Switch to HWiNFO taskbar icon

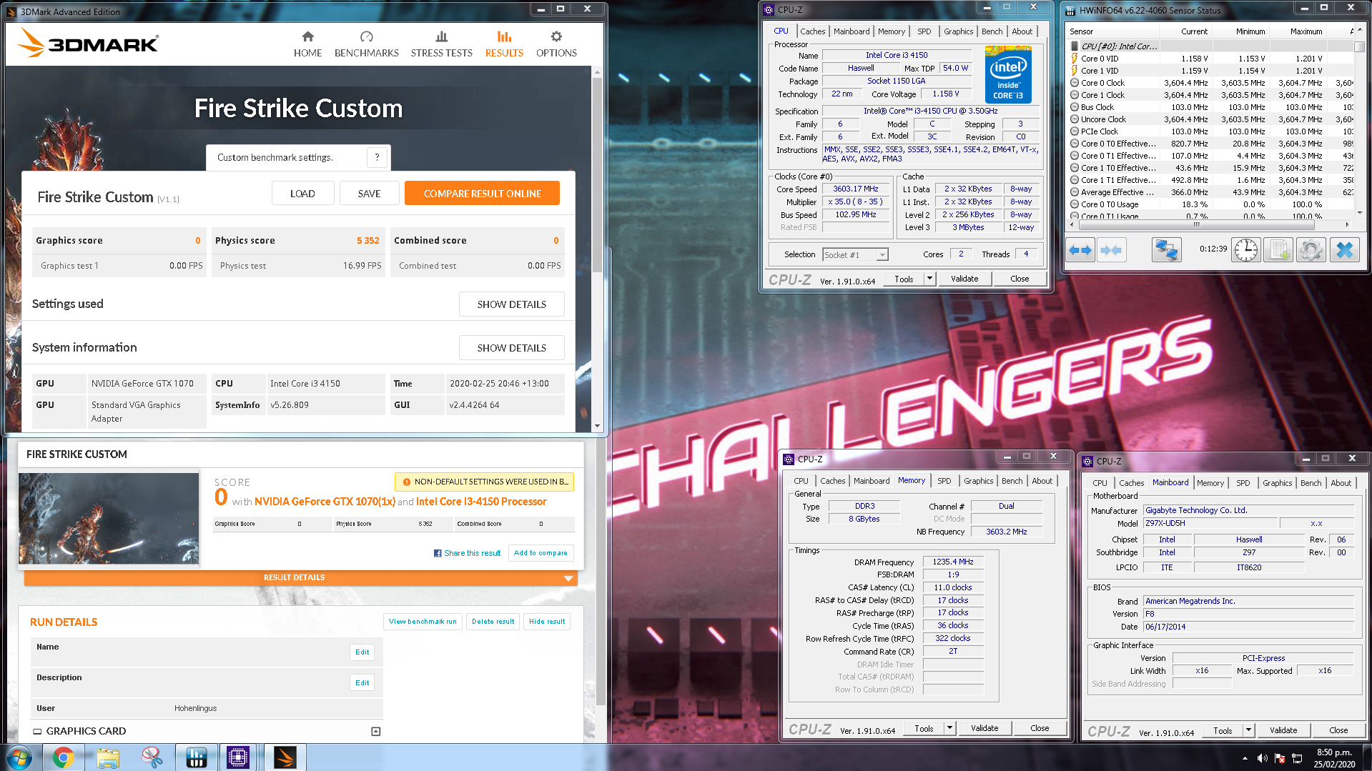click(x=196, y=757)
